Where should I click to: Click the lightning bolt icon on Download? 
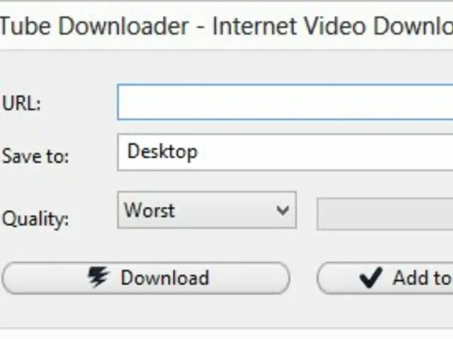pyautogui.click(x=98, y=277)
